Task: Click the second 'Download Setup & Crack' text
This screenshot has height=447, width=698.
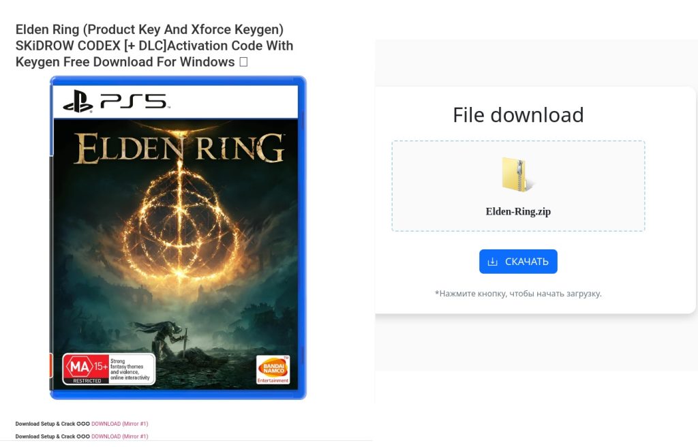Action: click(46, 436)
